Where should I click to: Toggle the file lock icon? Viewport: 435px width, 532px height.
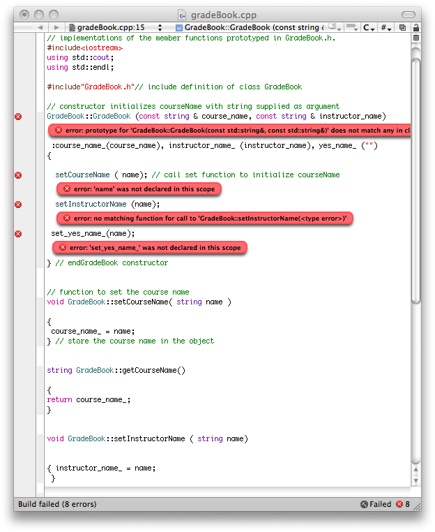(416, 27)
